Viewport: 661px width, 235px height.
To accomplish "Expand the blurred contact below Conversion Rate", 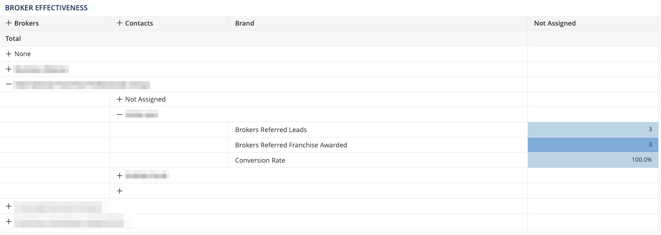I will [119, 176].
